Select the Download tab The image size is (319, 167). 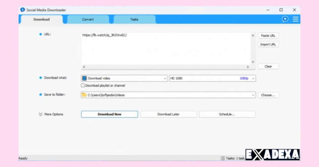click(42, 20)
